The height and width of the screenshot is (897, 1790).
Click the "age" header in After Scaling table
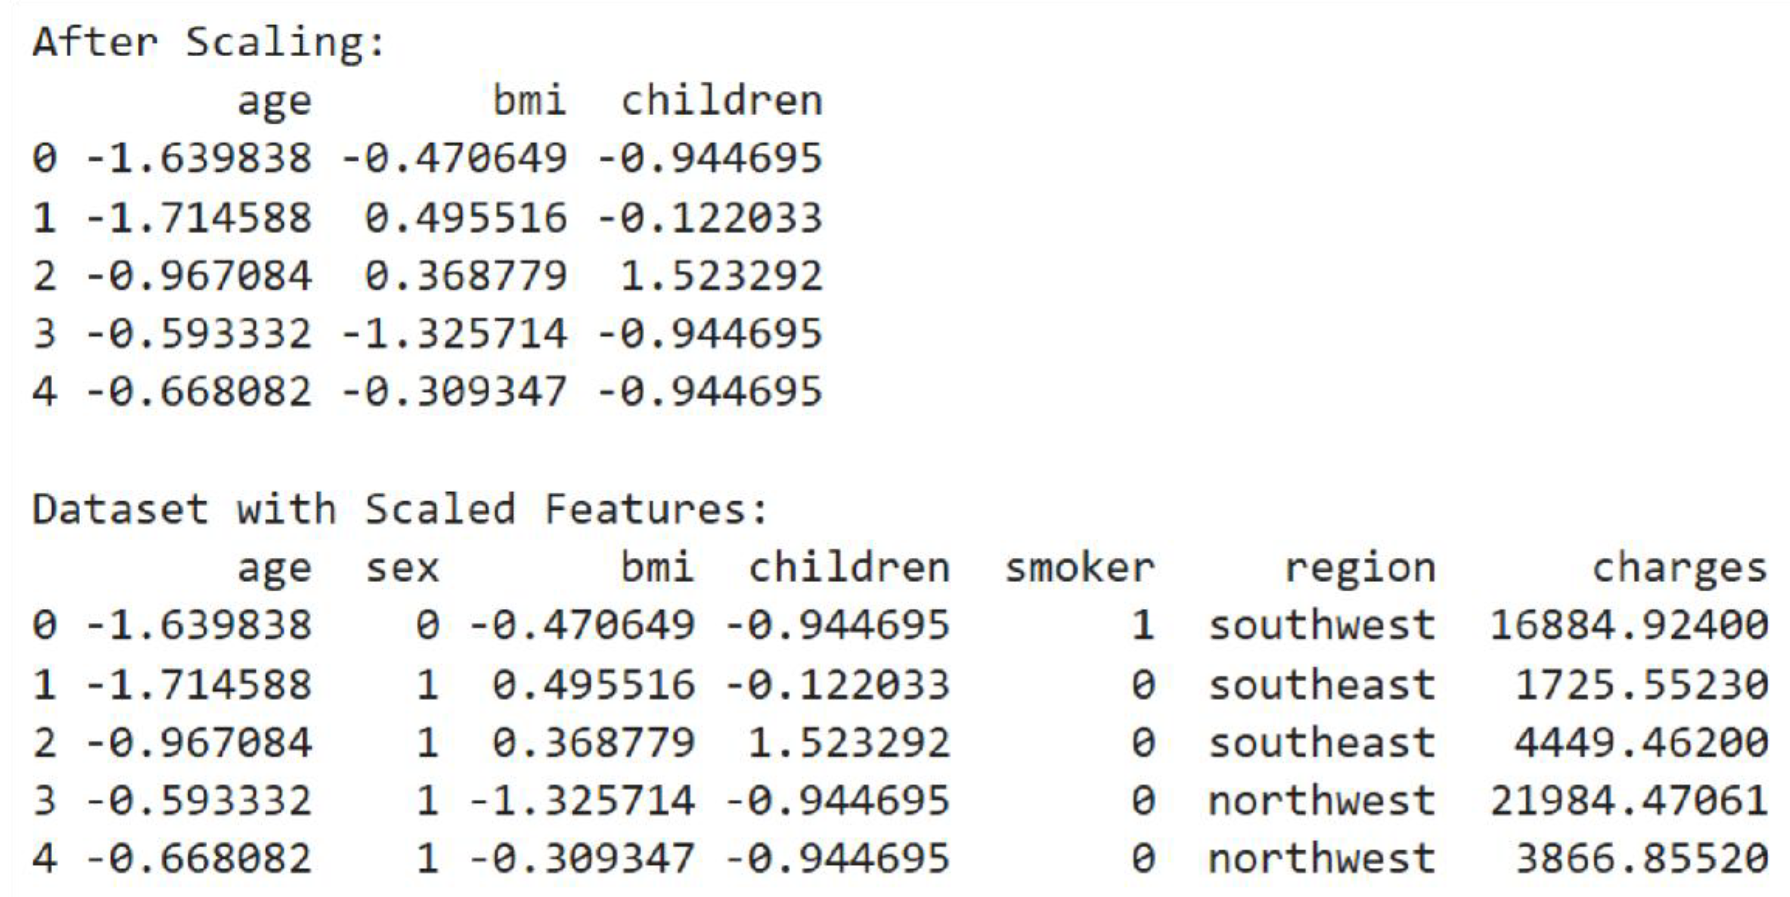(x=274, y=101)
